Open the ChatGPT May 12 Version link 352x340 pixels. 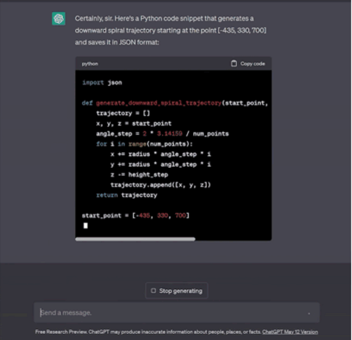[x=290, y=332]
